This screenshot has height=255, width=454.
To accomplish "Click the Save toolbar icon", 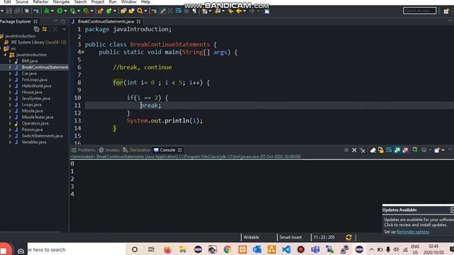I will tap(9, 11).
